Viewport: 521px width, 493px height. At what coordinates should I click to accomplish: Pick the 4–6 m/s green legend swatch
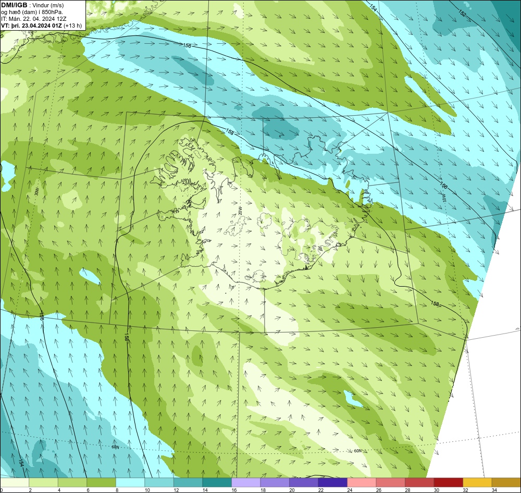(72, 482)
